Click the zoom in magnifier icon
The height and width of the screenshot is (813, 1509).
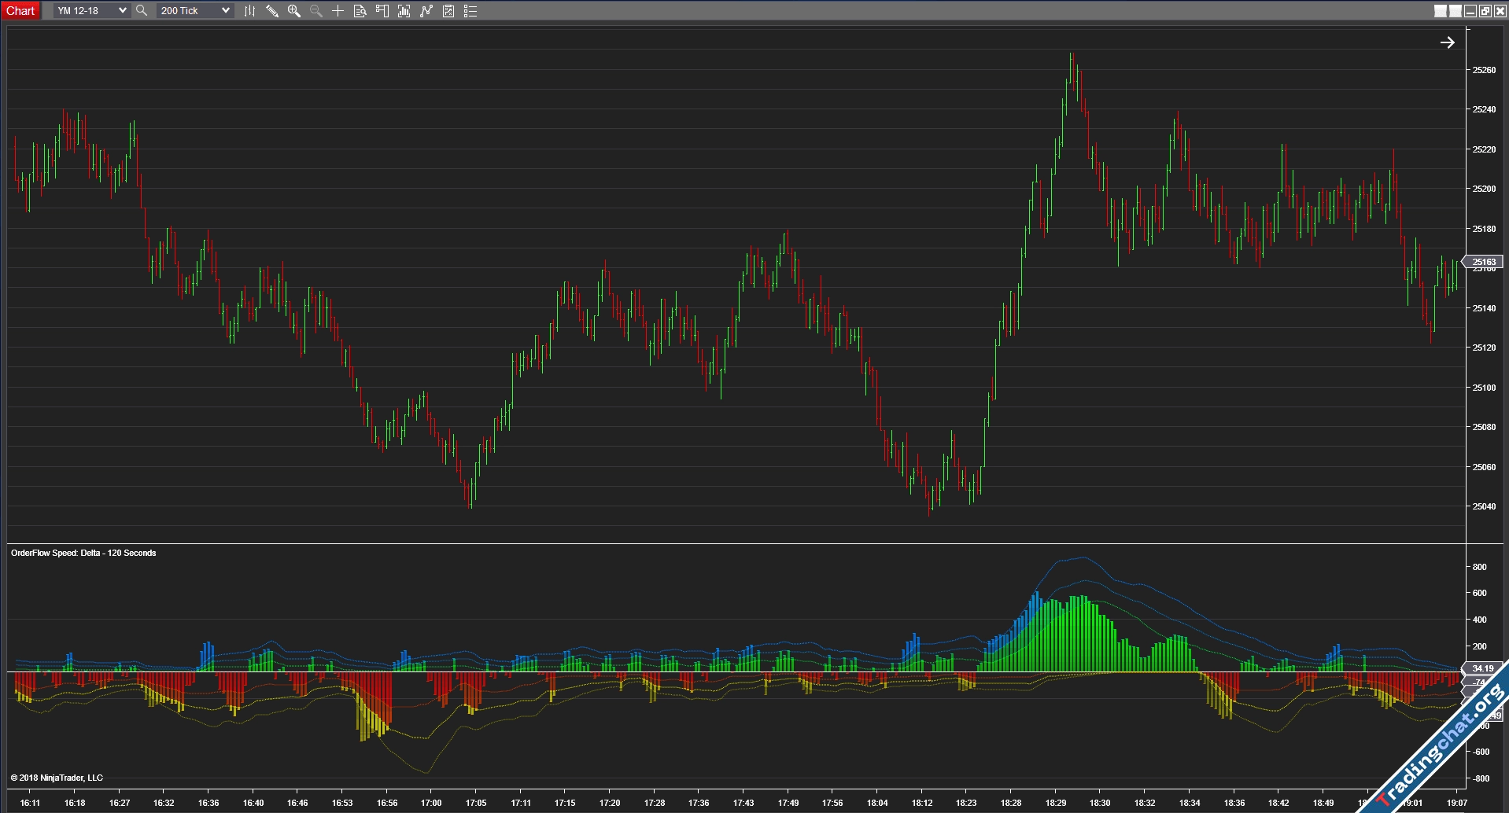[293, 11]
